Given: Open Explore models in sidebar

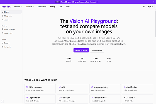Looking at the screenshot, I should pos(11,43).
